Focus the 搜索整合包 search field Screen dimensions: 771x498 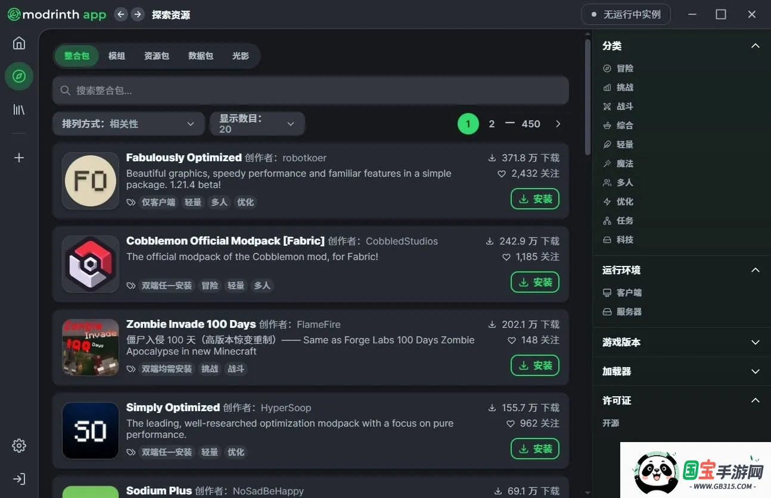(x=310, y=90)
